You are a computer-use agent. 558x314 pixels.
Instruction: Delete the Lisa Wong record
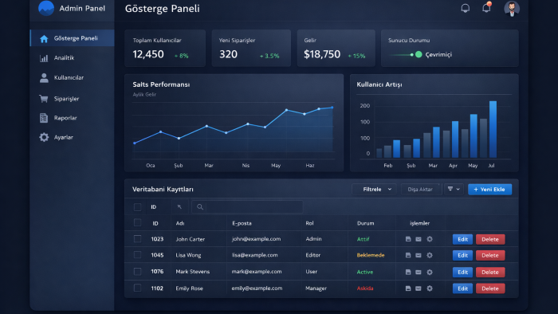click(x=490, y=255)
